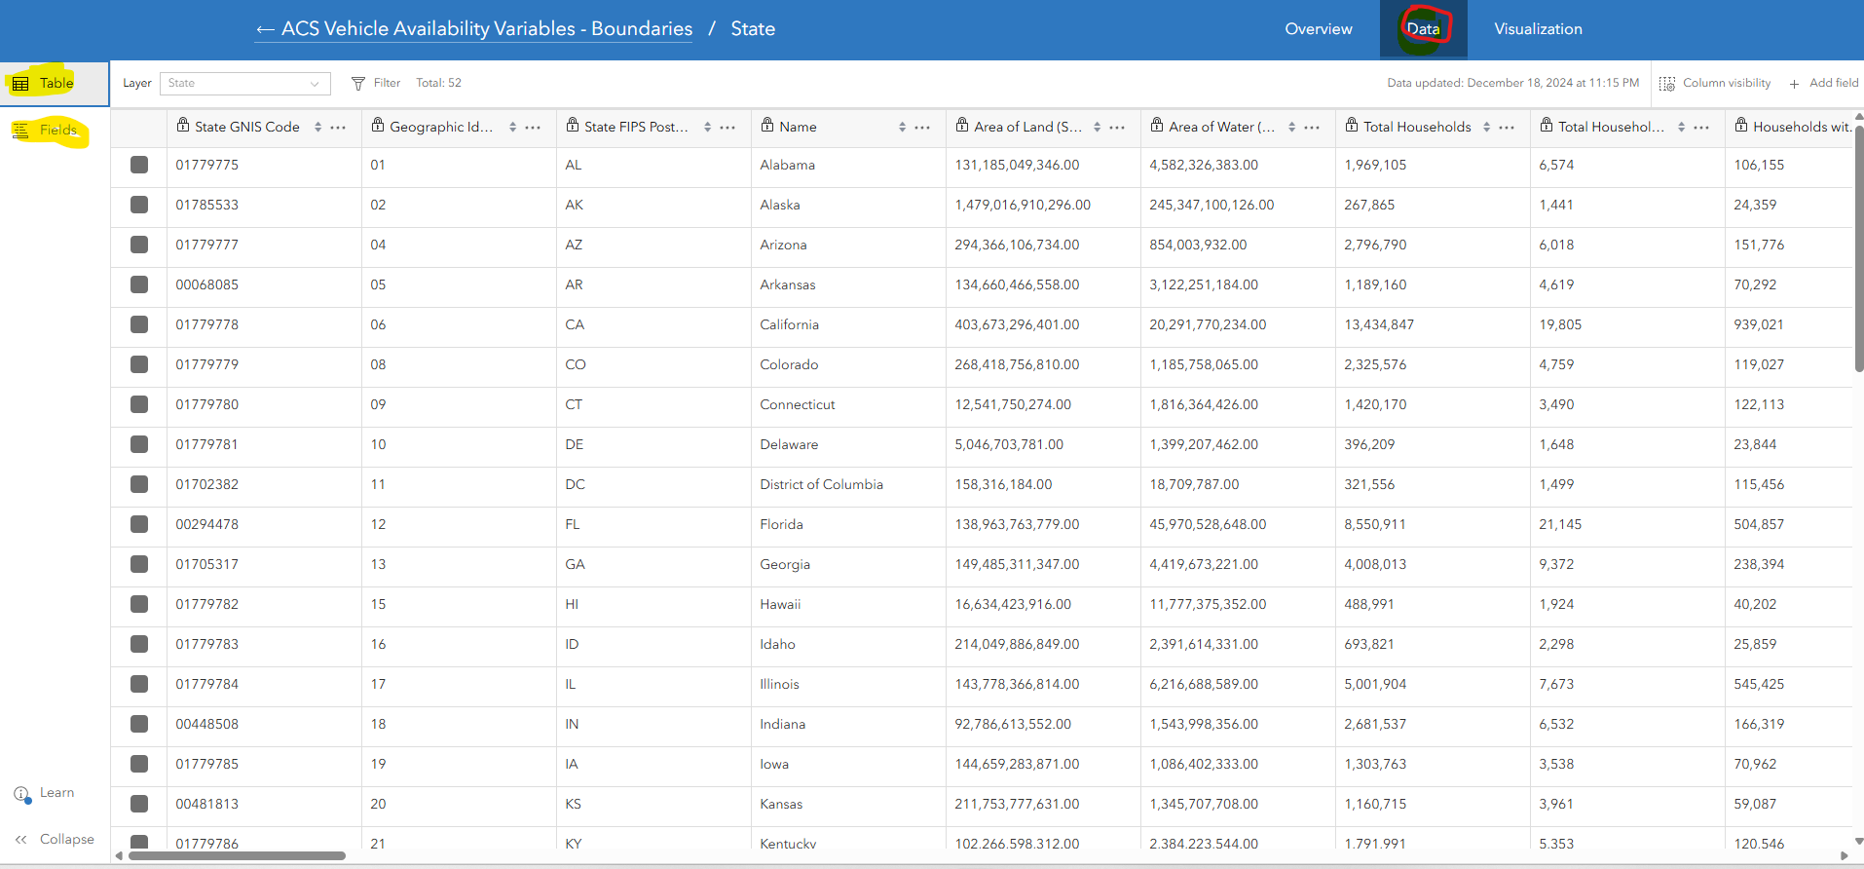Open Column visibility settings icon
The width and height of the screenshot is (1864, 869).
pos(1667,84)
